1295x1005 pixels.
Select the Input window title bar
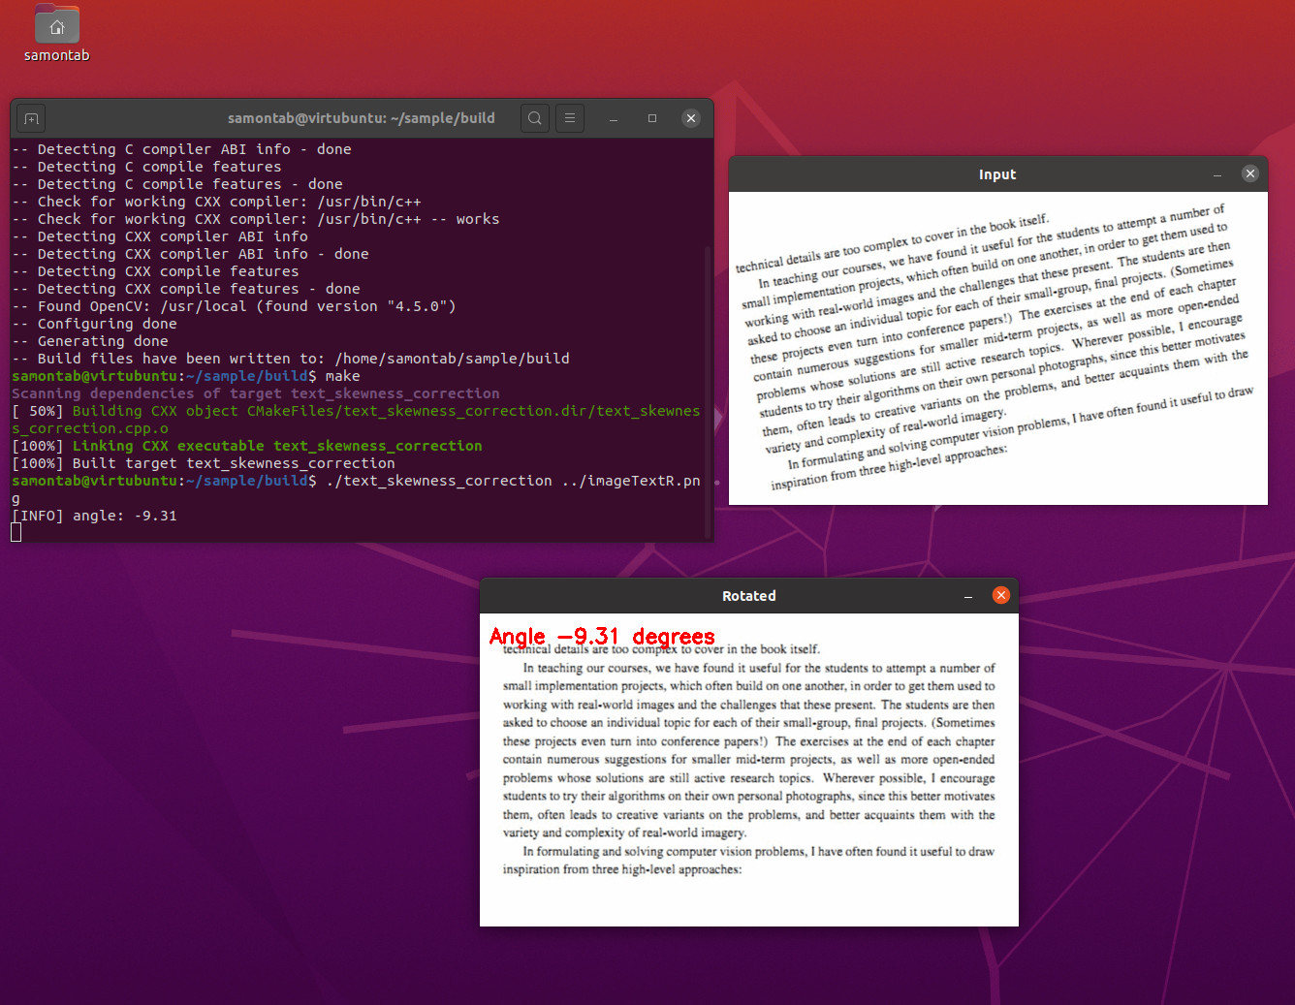coord(997,174)
